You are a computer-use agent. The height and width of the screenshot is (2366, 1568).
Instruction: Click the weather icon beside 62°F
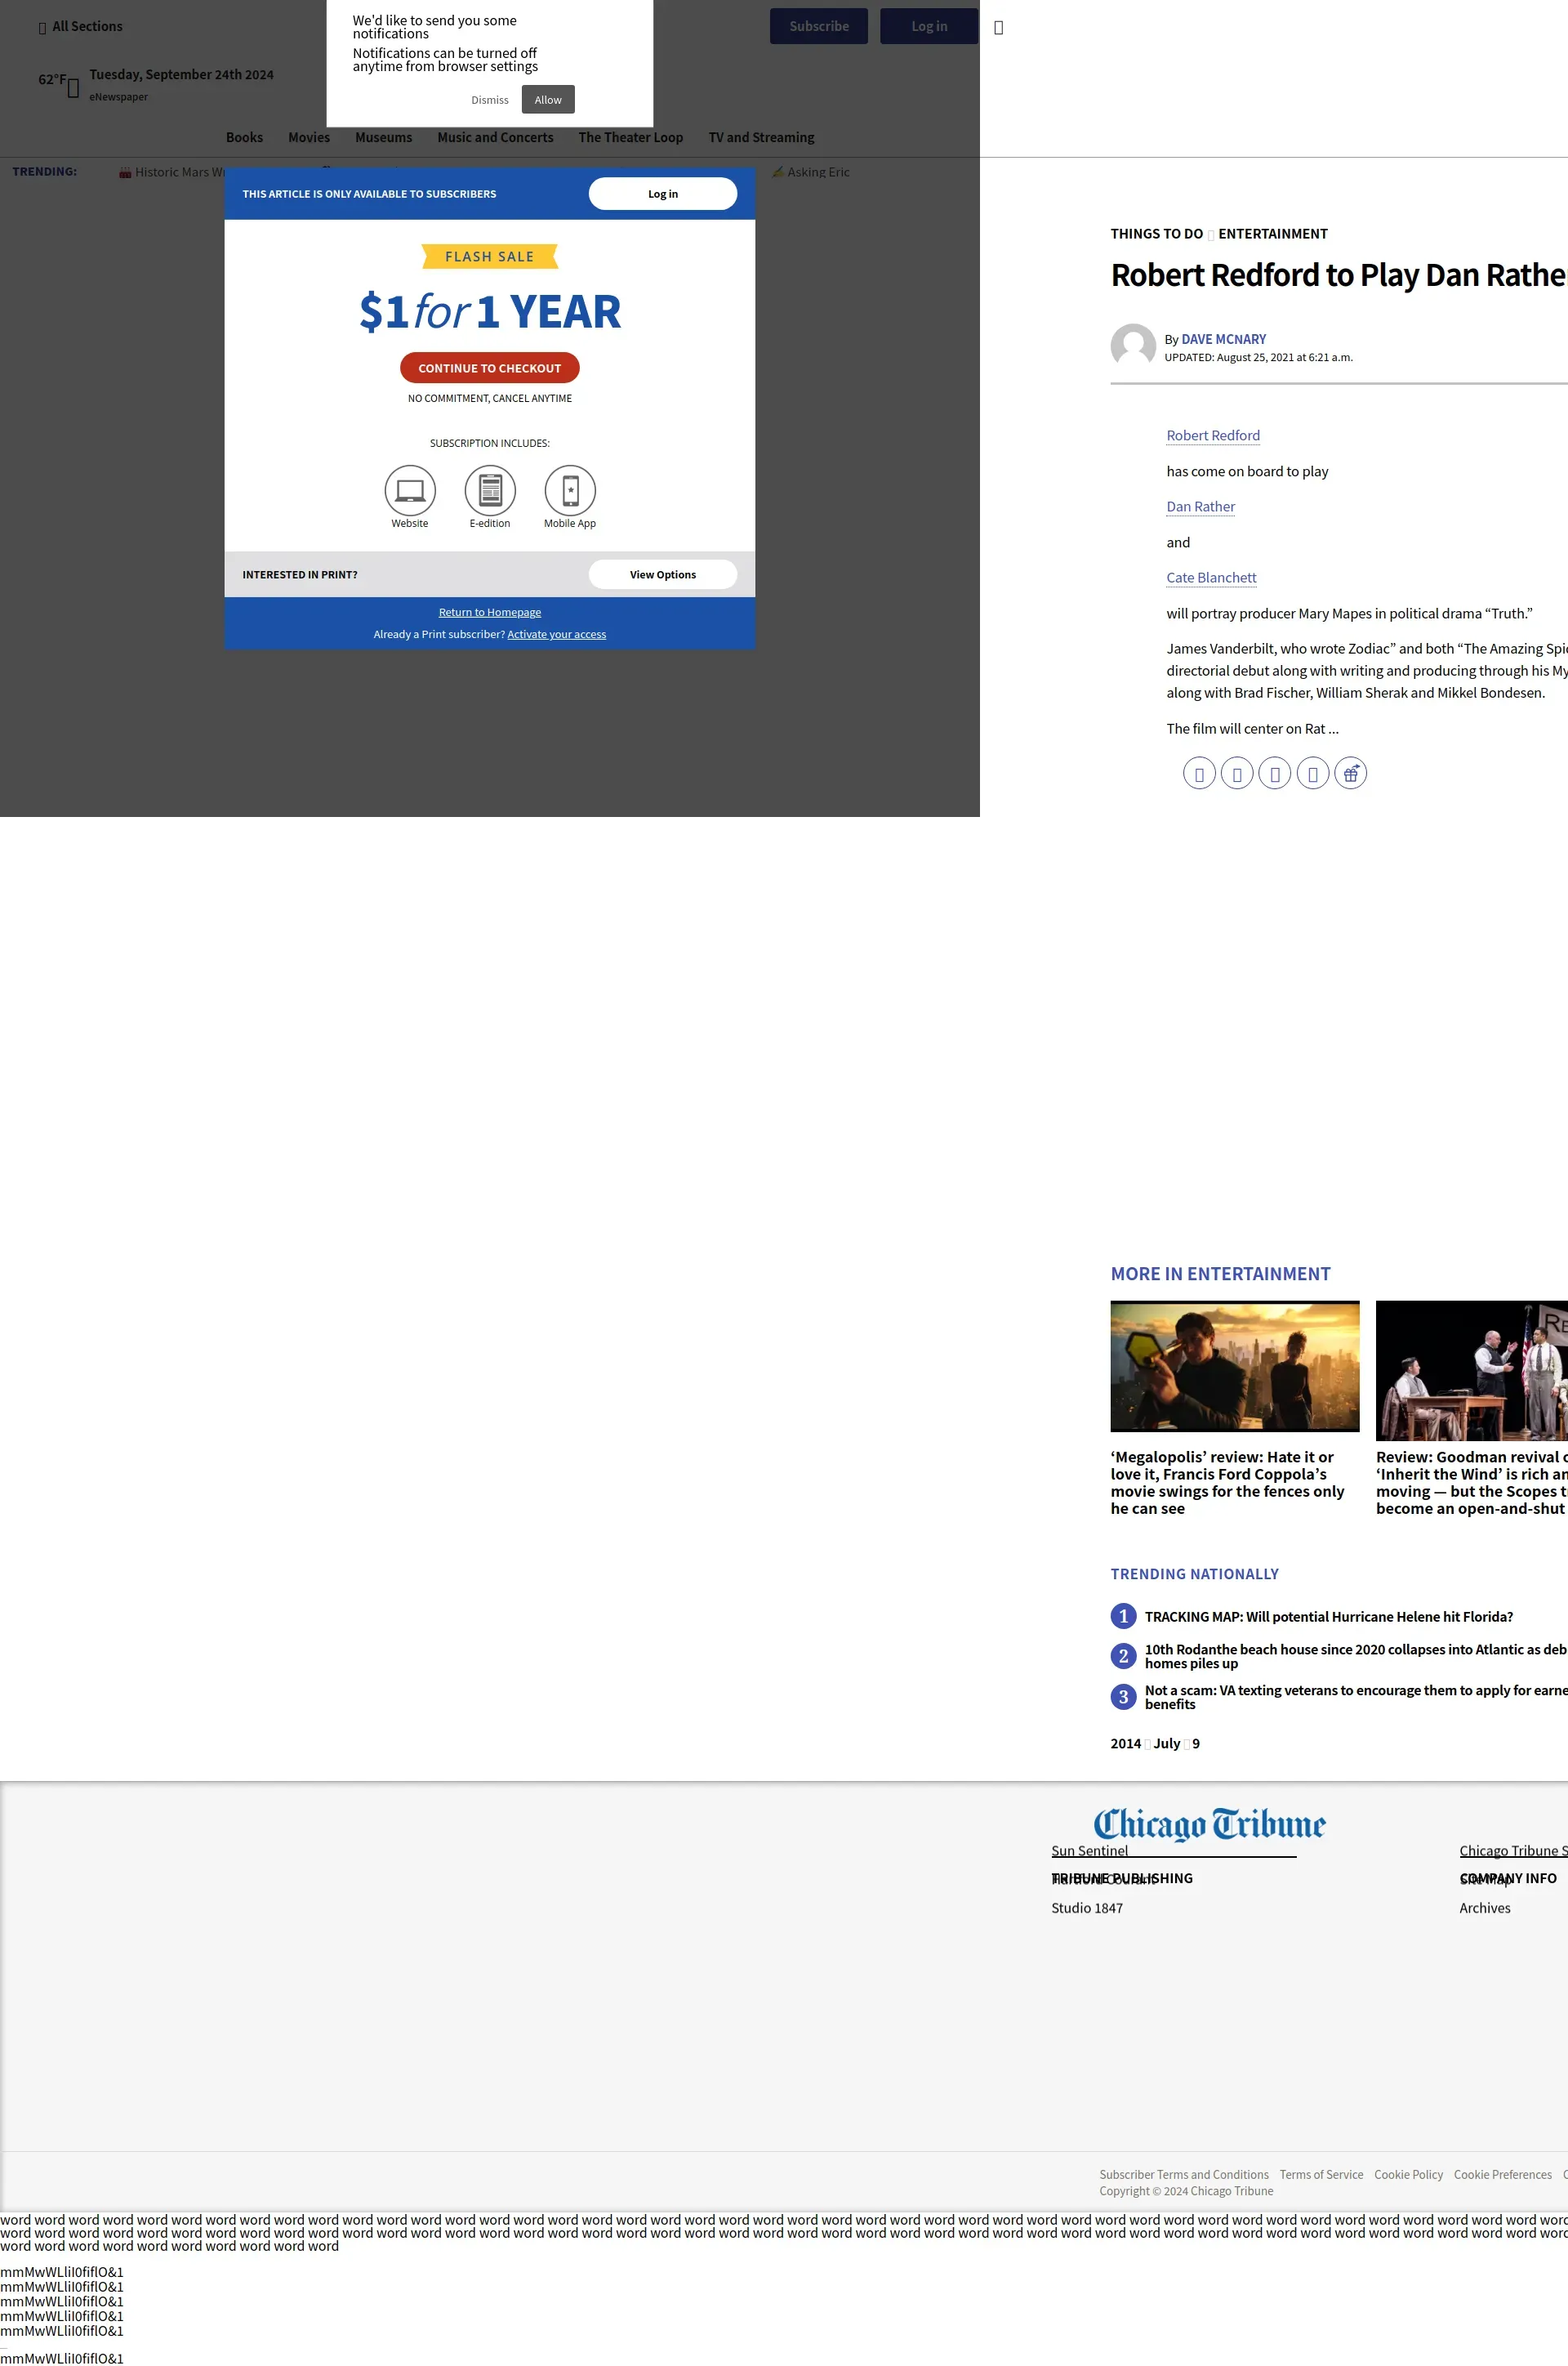[x=73, y=88]
